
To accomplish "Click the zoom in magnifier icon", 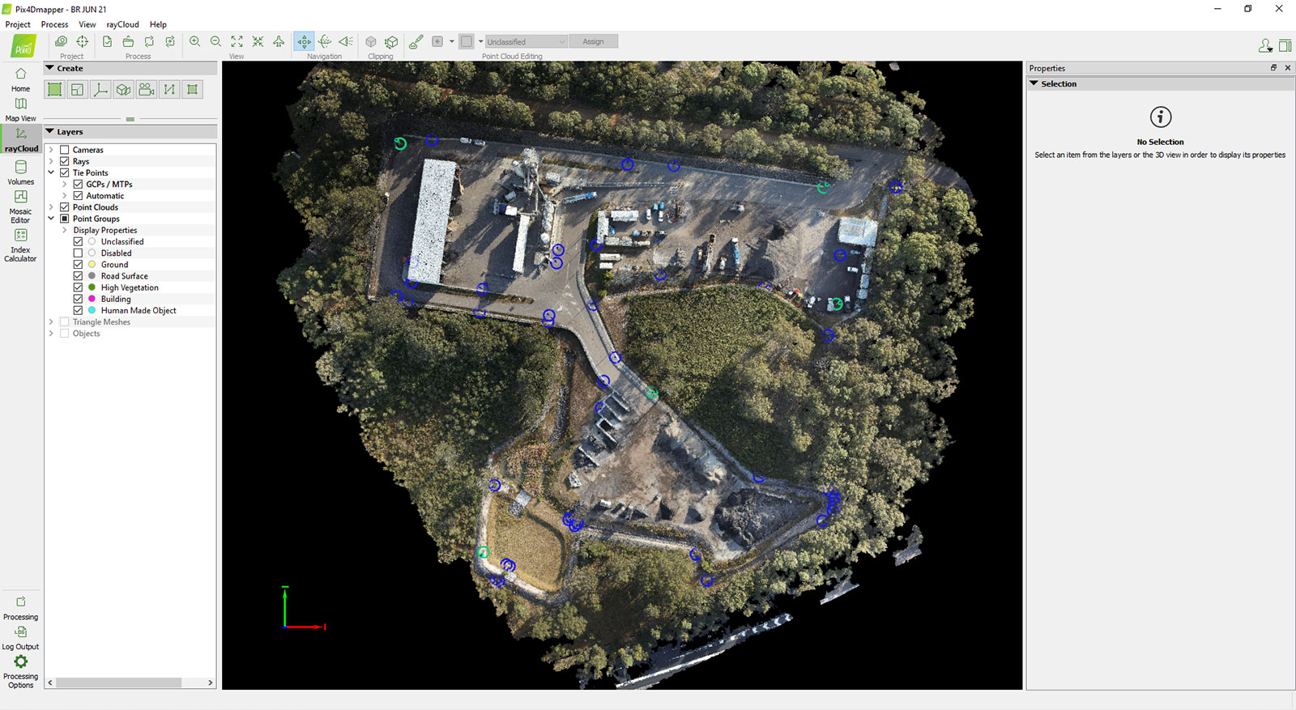I will click(x=194, y=41).
